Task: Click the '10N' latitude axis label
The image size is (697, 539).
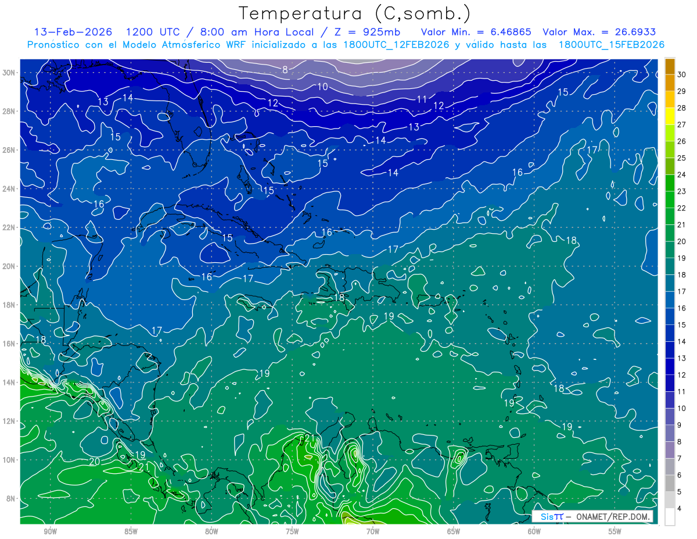Action: tap(10, 459)
